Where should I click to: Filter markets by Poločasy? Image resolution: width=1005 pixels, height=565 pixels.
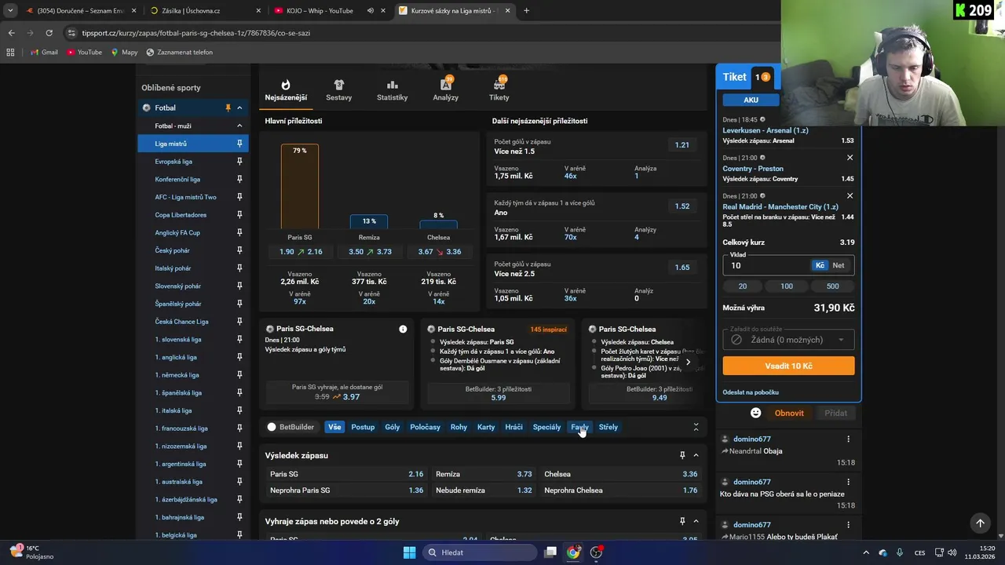click(425, 427)
